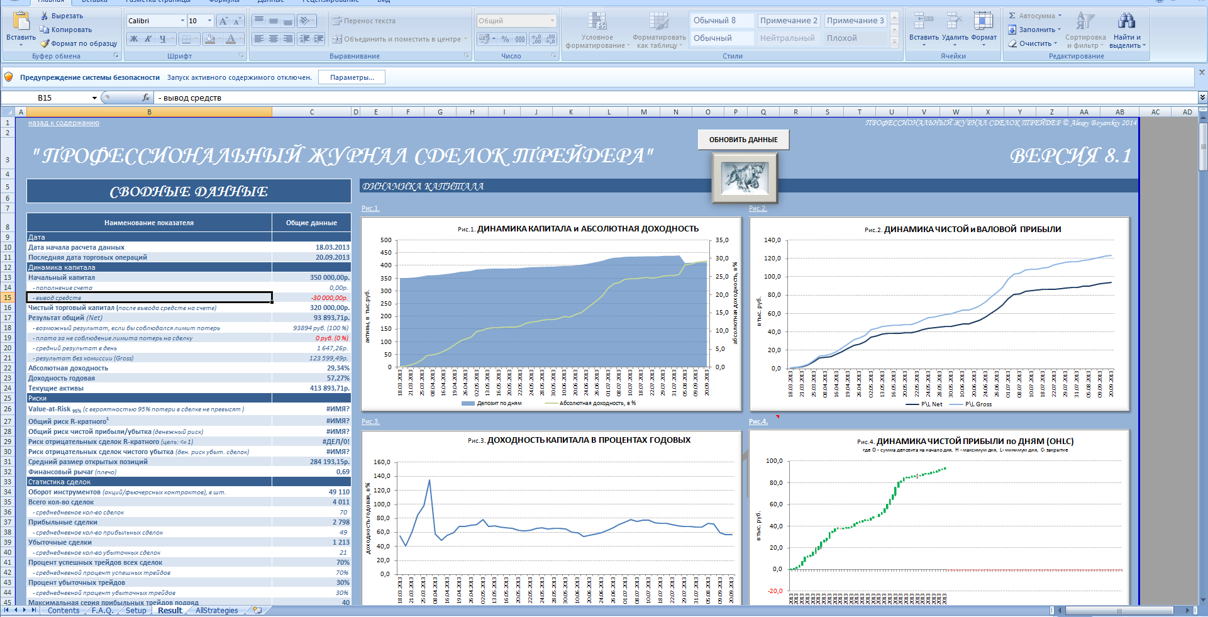Expand the Name Box dropdown next to B15
This screenshot has height=617, width=1208.
click(94, 98)
